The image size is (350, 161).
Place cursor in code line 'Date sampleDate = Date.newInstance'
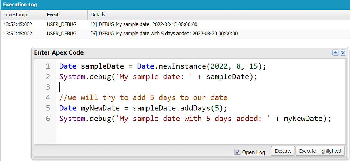[x=163, y=66]
